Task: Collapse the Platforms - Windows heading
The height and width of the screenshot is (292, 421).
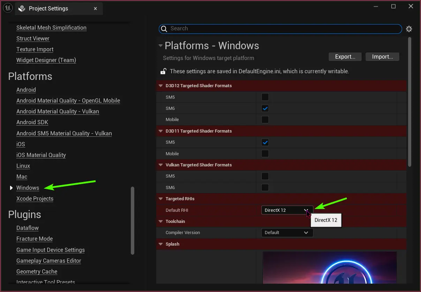Action: pyautogui.click(x=160, y=46)
